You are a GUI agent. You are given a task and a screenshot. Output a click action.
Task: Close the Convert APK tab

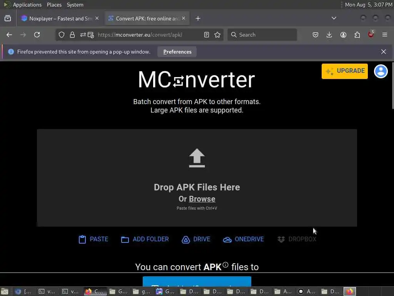(x=184, y=18)
